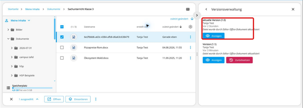Viewport: 303px width, 108px height.
Task: Go to Startseite breadcrumb
Action: pos(13,9)
